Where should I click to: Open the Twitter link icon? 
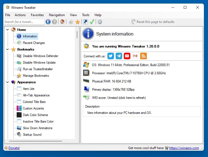point(111,56)
